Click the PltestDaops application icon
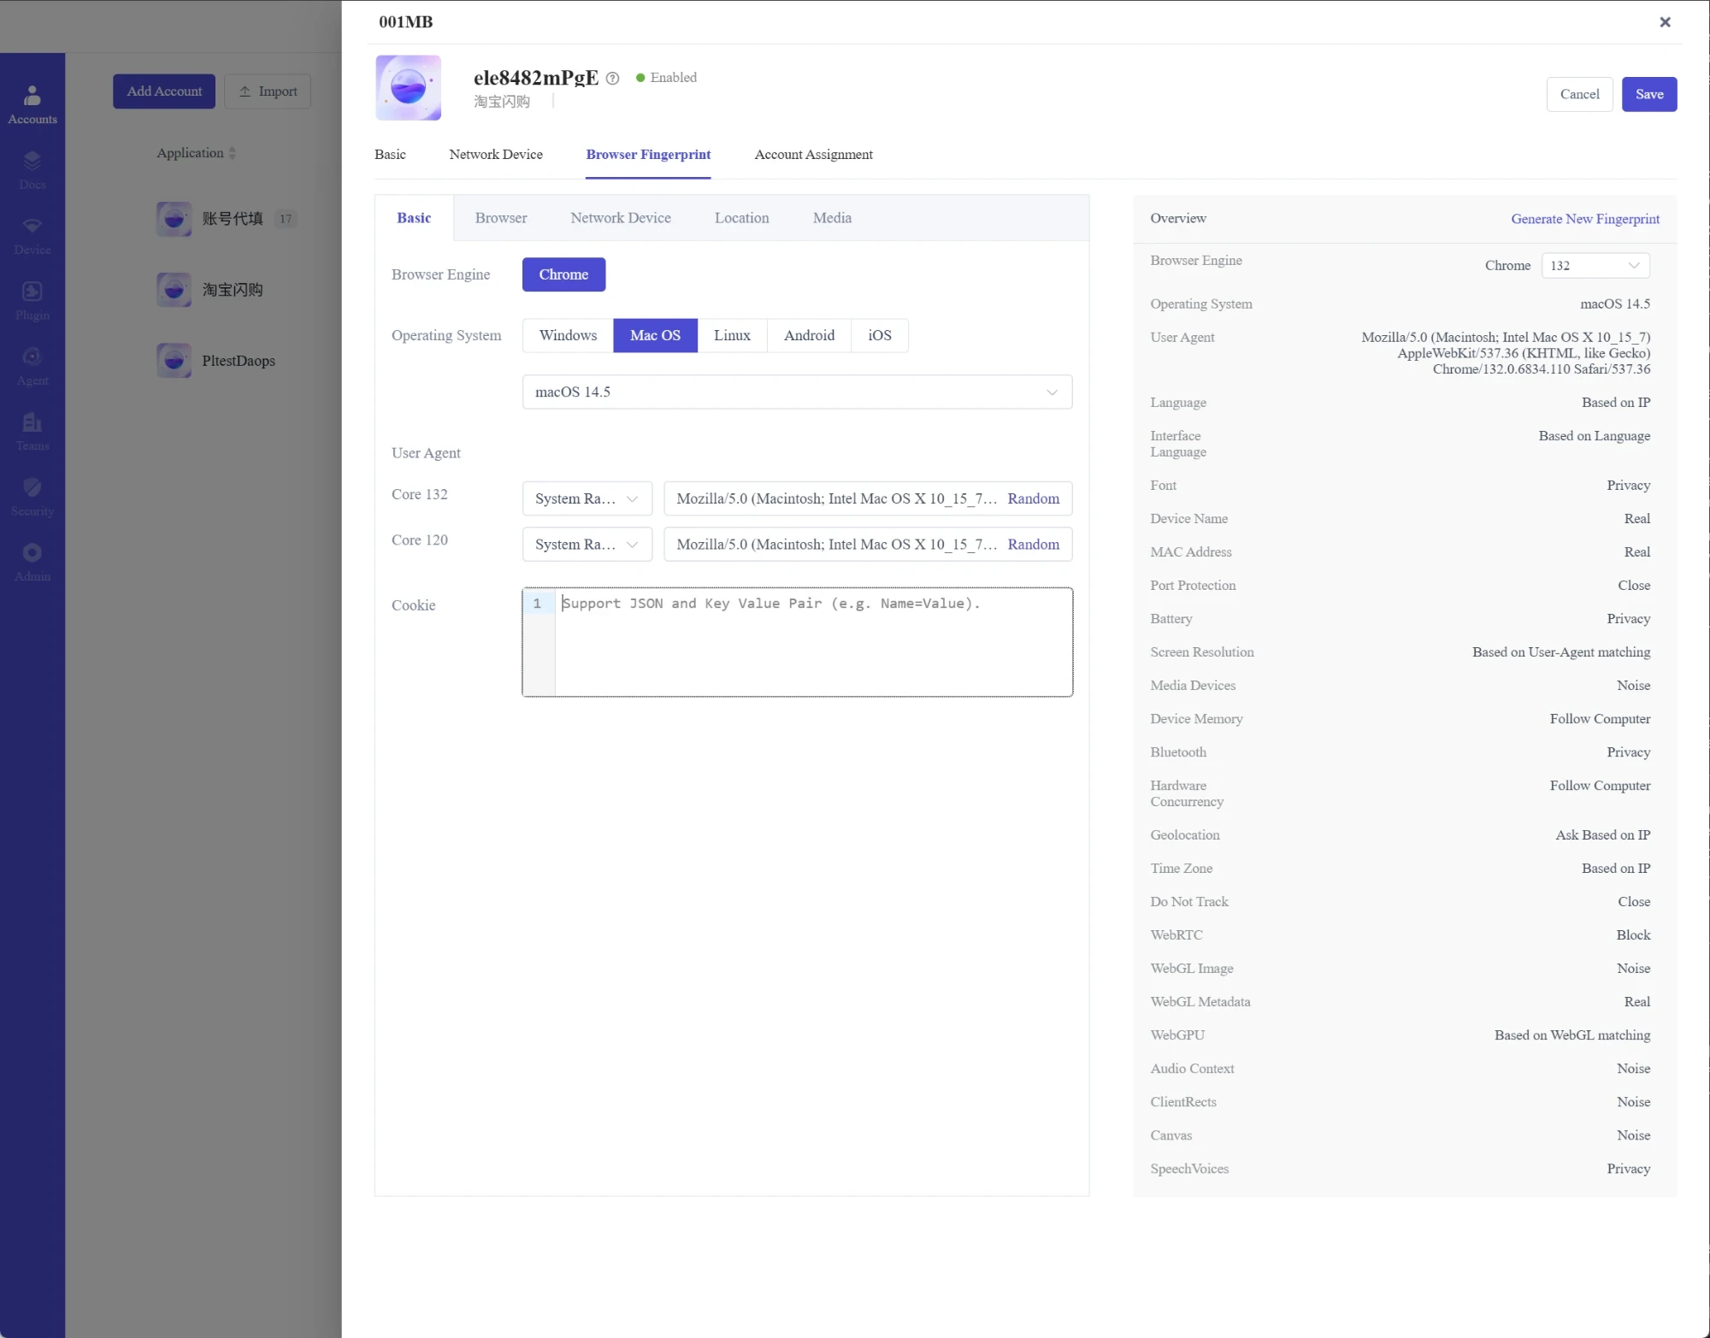 tap(174, 361)
